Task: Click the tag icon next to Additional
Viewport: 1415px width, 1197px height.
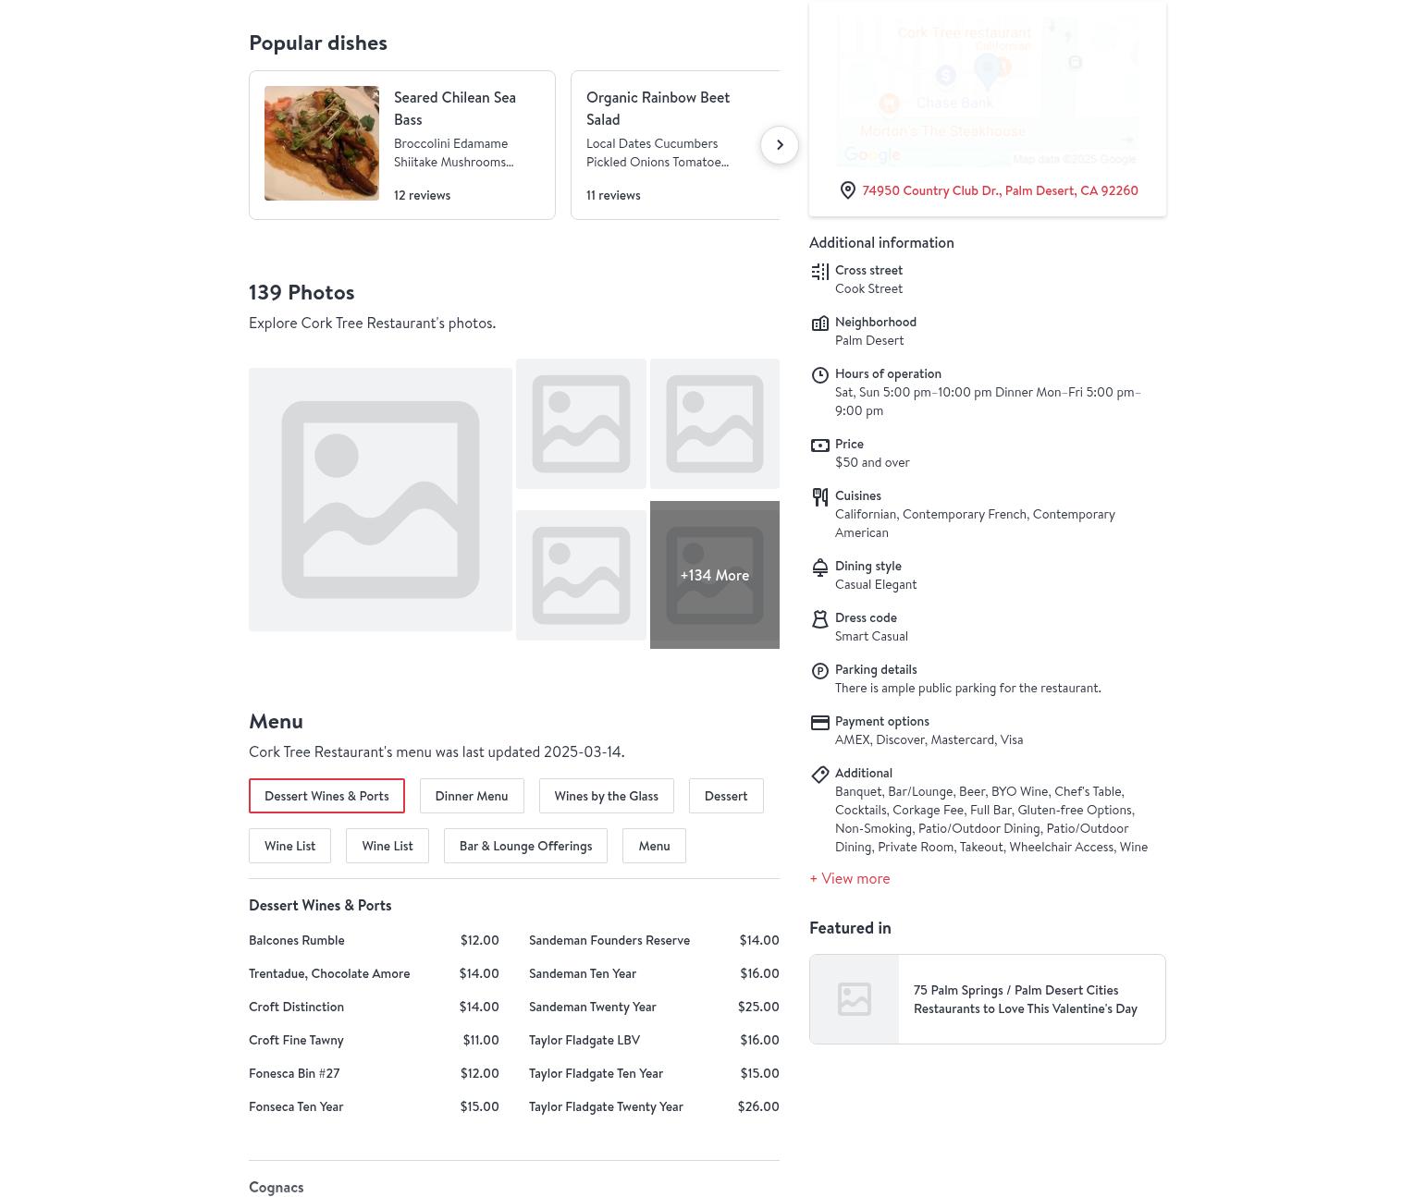Action: 819,775
